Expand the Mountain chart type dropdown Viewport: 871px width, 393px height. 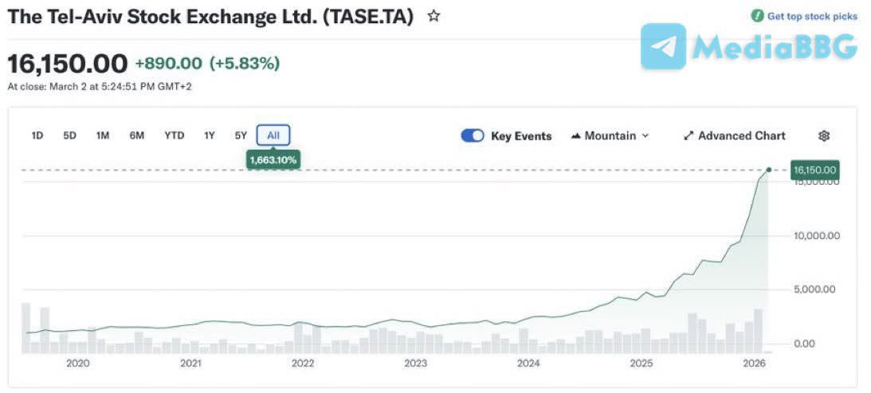pyautogui.click(x=645, y=136)
